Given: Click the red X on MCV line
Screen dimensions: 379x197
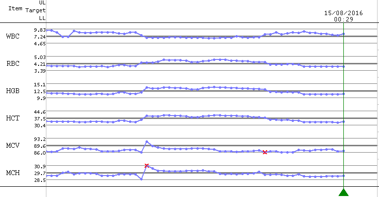Looking at the screenshot, I should [265, 152].
